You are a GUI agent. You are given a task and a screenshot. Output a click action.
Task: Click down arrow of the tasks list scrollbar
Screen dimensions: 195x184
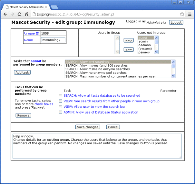pyautogui.click(x=173, y=76)
